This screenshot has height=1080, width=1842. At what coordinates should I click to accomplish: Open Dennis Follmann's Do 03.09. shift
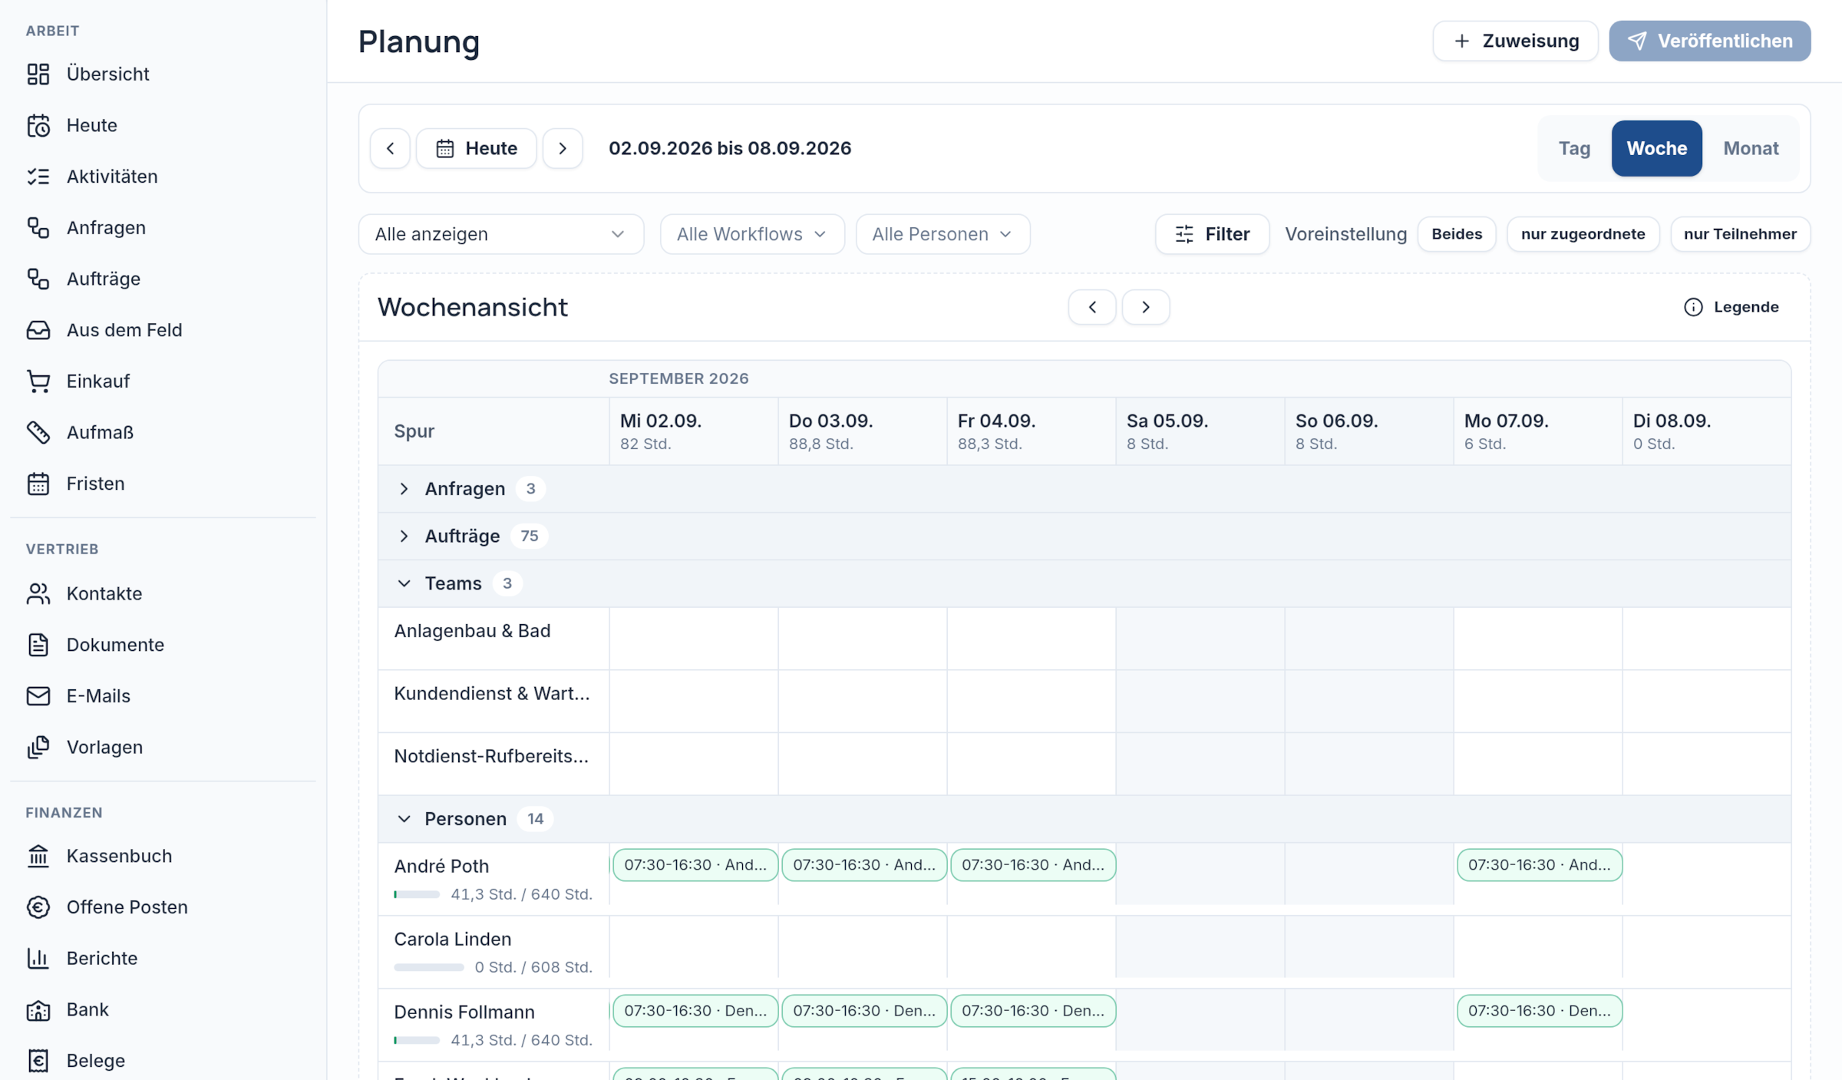coord(864,1011)
